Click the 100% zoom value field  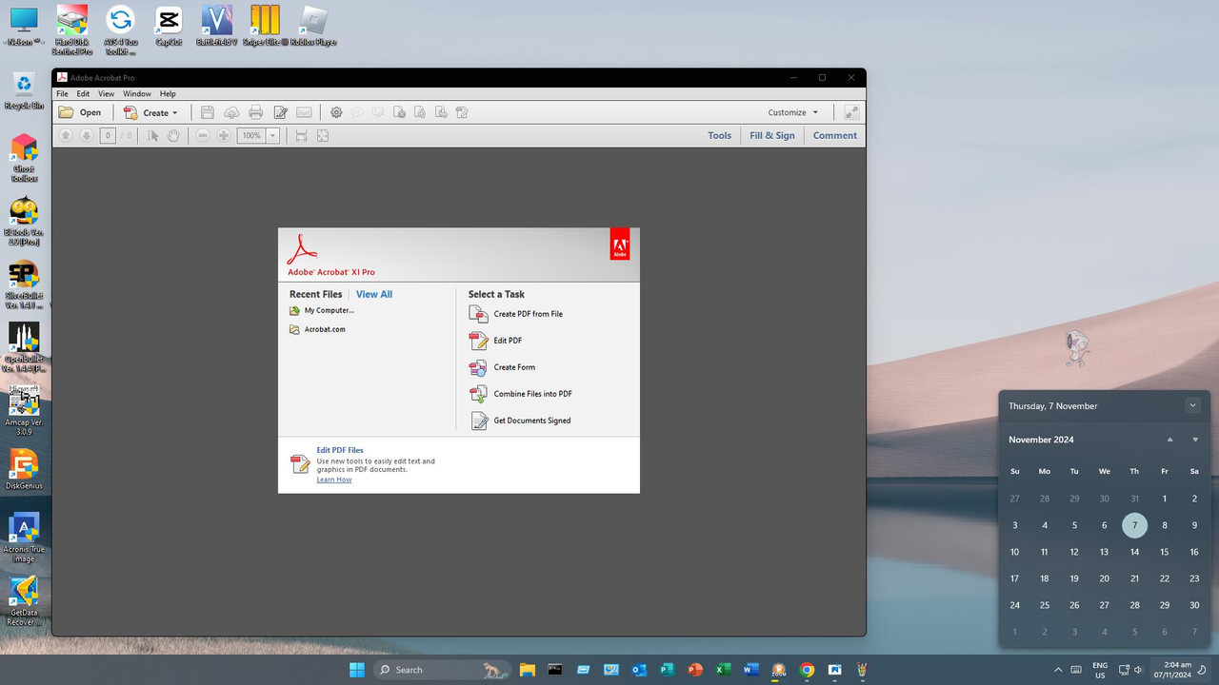pyautogui.click(x=251, y=136)
